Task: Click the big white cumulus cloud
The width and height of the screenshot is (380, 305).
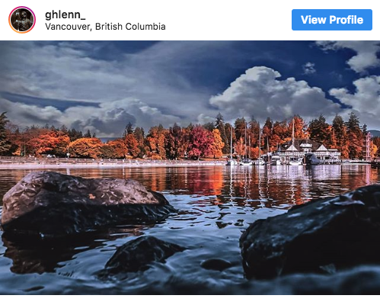Action: tap(272, 94)
